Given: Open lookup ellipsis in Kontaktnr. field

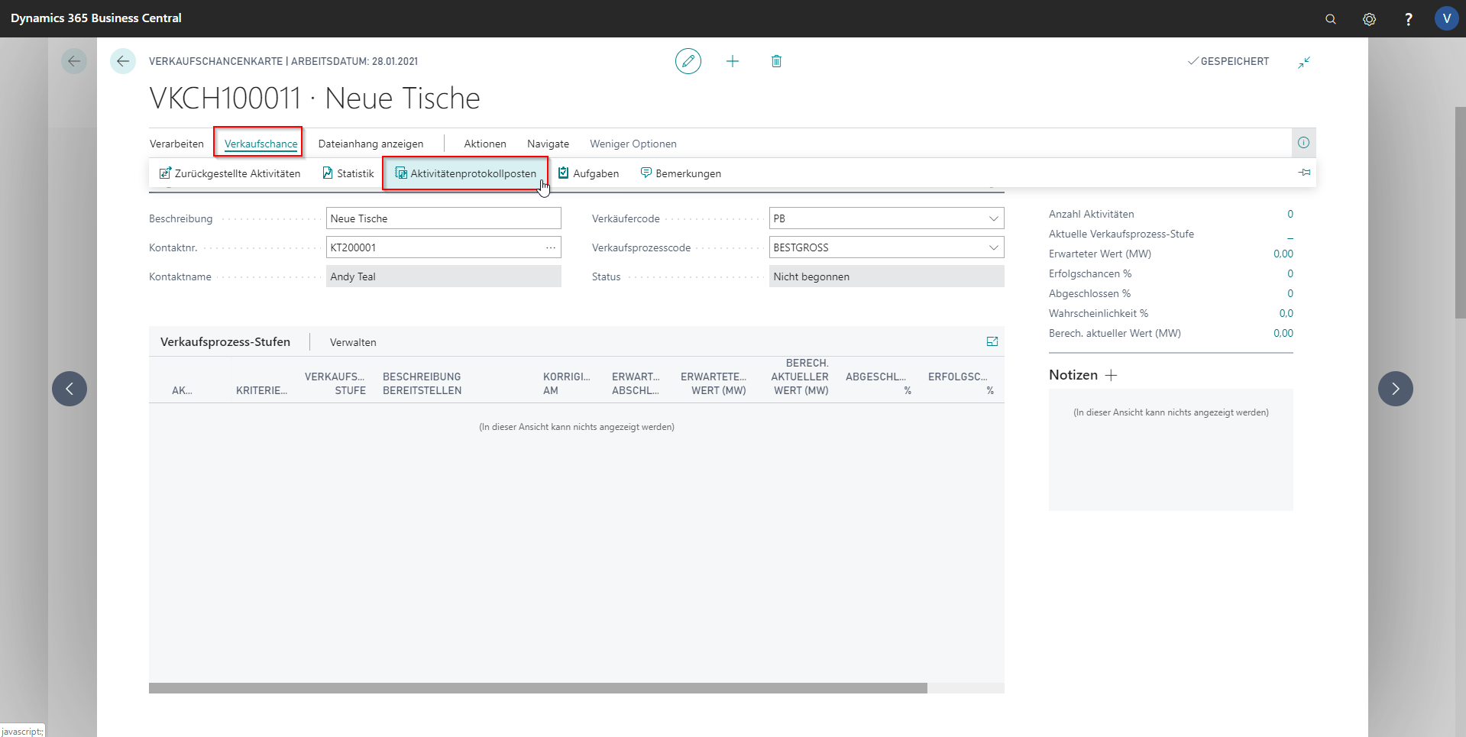Looking at the screenshot, I should [x=551, y=247].
